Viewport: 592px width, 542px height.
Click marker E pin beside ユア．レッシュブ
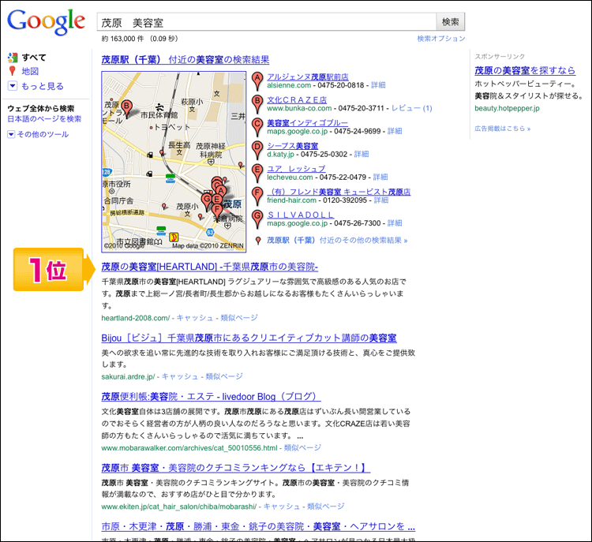pos(257,173)
